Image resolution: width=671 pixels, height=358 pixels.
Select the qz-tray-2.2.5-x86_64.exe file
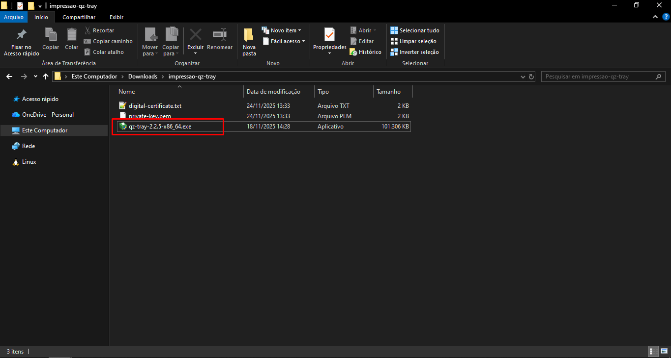tap(160, 127)
